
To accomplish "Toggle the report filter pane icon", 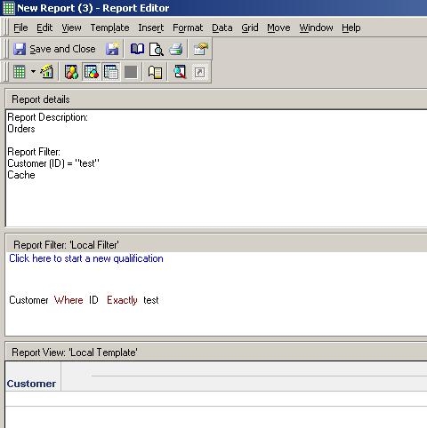I will pyautogui.click(x=92, y=72).
